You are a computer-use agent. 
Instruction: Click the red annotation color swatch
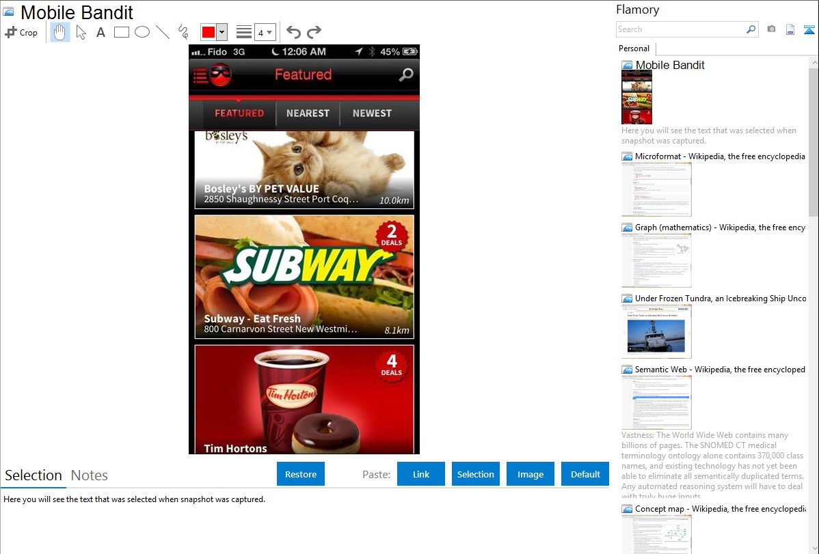209,32
